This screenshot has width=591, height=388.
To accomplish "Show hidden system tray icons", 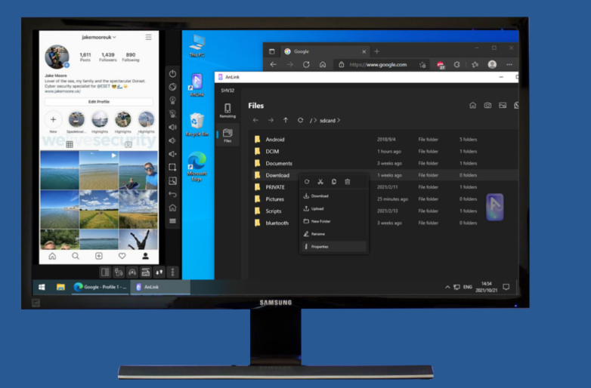I will [447, 288].
